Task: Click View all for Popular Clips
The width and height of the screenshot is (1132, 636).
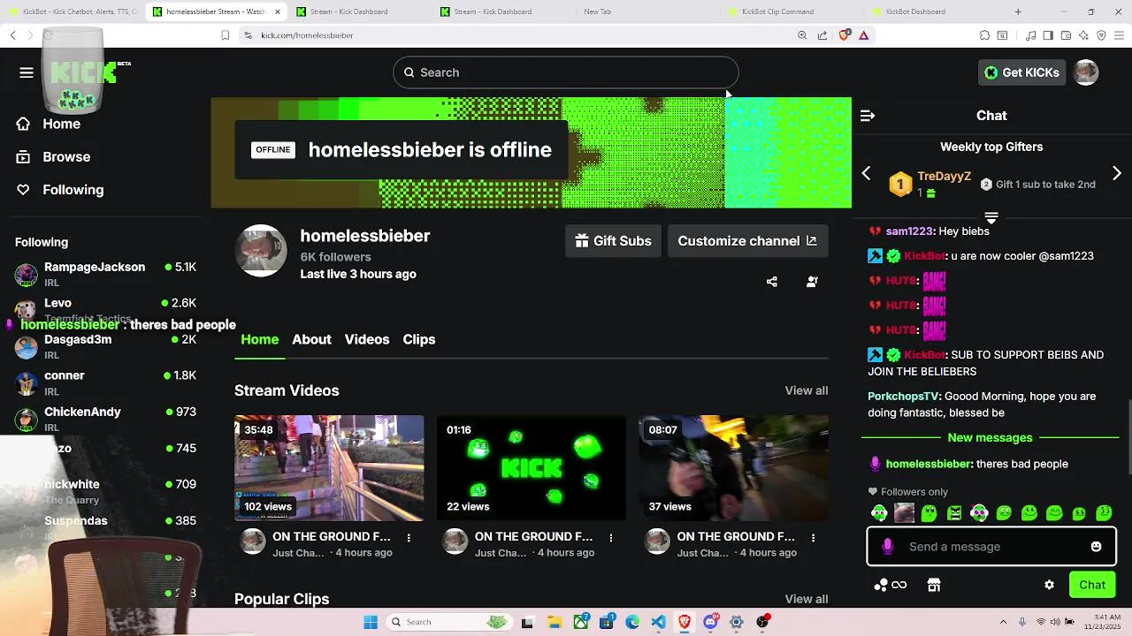Action: [x=807, y=599]
